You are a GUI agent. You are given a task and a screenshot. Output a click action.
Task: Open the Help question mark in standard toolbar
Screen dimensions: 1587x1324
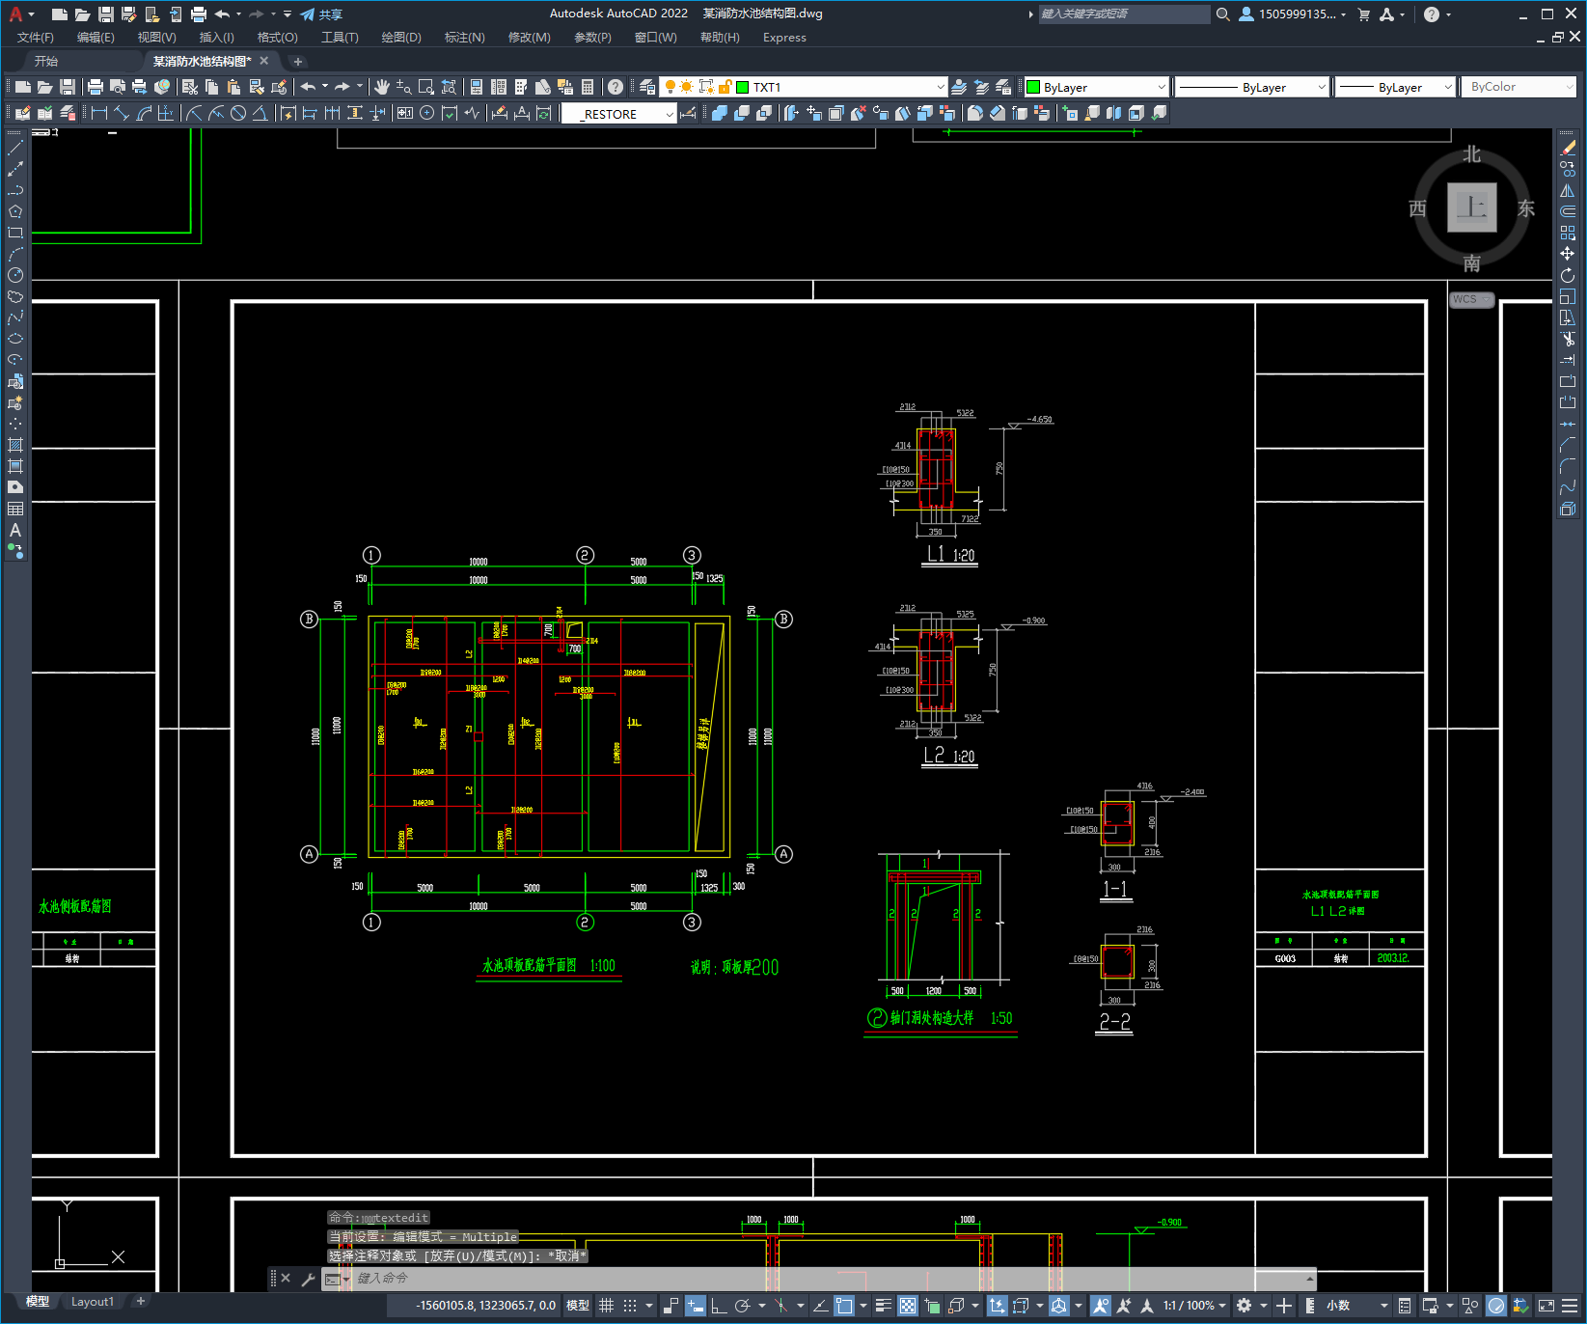(616, 87)
